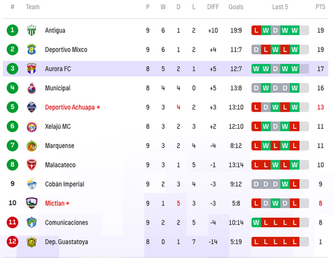Viewport: 334px width, 258px height.
Task: Click the Antigua team crest icon
Action: click(x=32, y=31)
